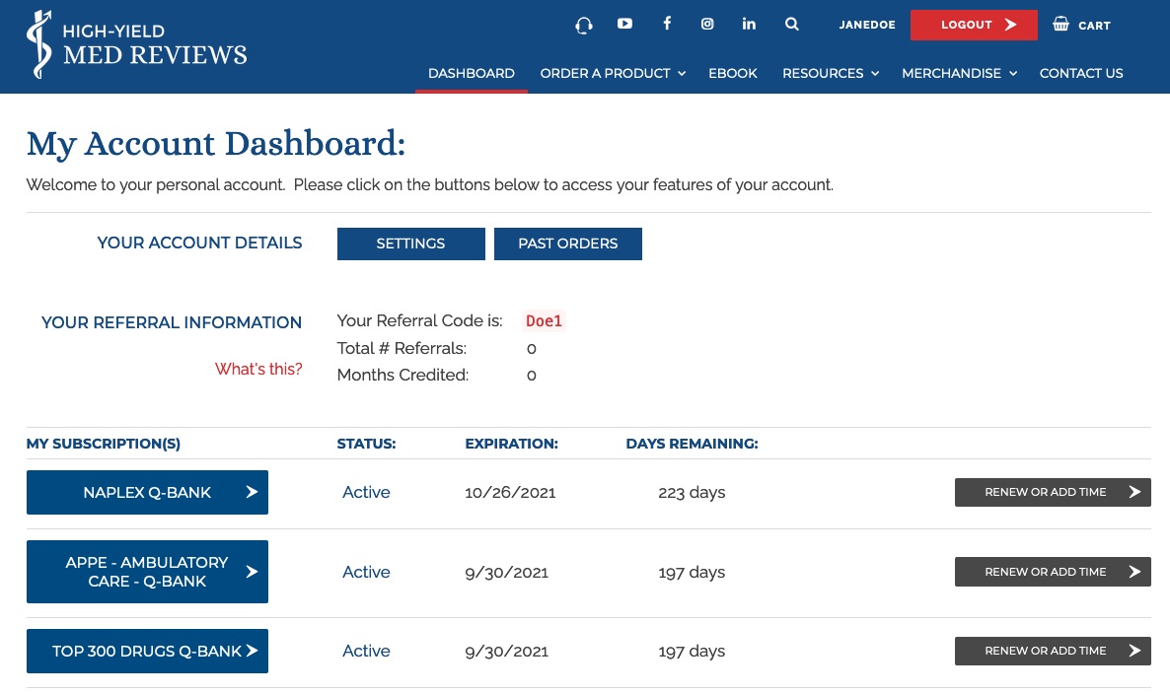Image resolution: width=1170 pixels, height=694 pixels.
Task: Click the Active status for Top 300 Drugs
Action: point(366,651)
